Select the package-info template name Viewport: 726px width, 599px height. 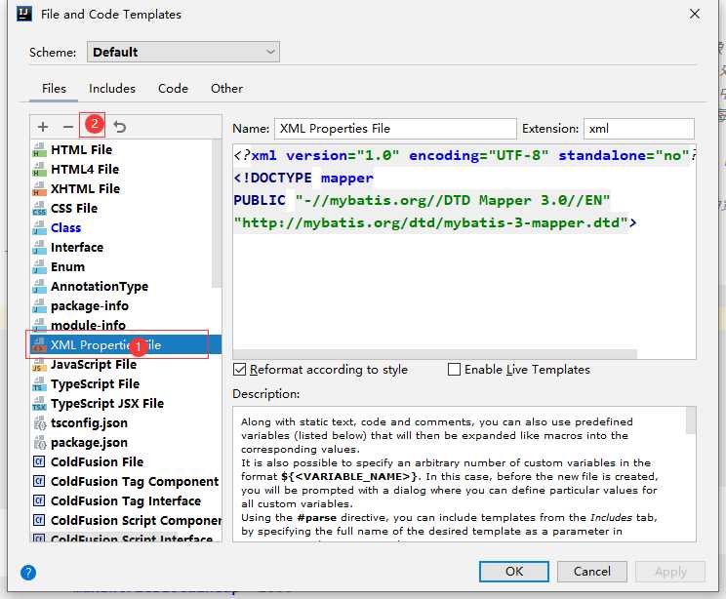[90, 306]
